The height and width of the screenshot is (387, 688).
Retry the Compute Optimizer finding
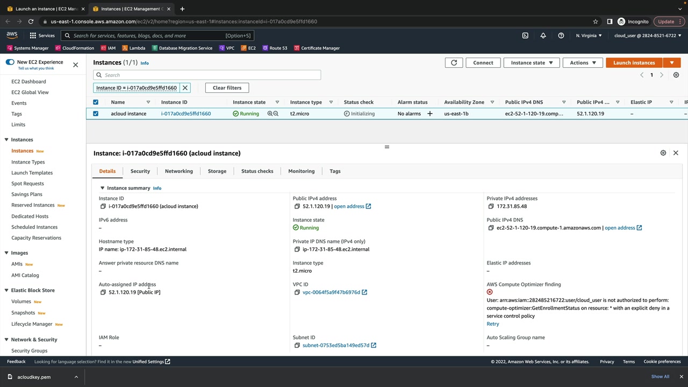click(493, 324)
